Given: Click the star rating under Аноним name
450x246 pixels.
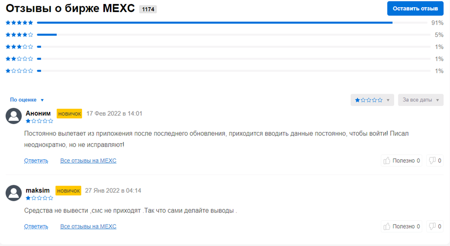Looking at the screenshot, I should pos(39,121).
